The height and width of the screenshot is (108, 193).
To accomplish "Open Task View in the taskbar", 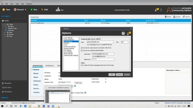I will 16,106.
